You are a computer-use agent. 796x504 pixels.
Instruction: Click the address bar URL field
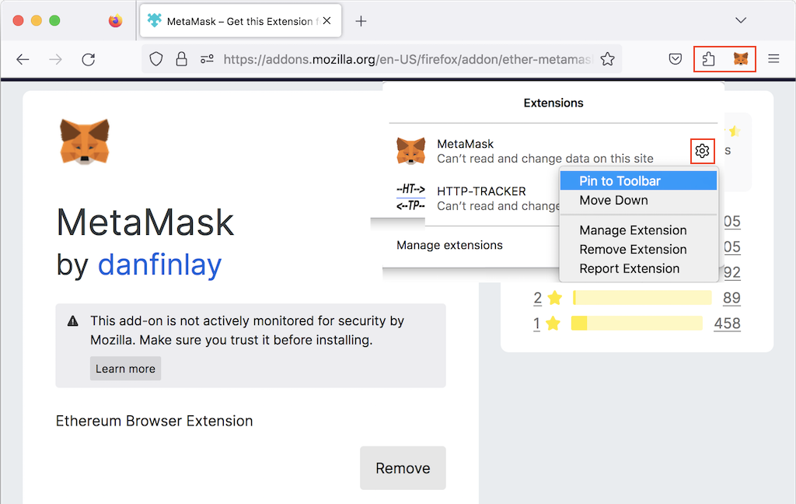[404, 58]
